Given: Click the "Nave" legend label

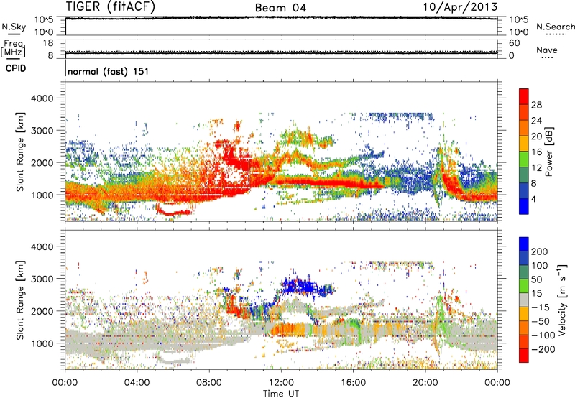Looking at the screenshot, I should [547, 50].
